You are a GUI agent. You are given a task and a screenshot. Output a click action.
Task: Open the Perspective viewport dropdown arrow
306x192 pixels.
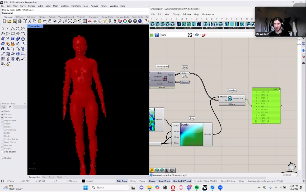42,26
